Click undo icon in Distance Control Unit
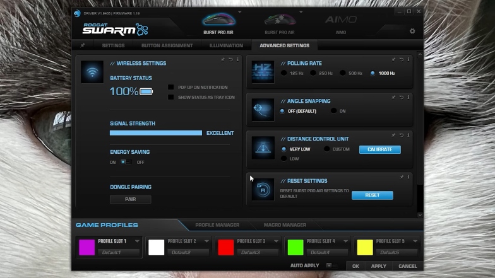This screenshot has height=278, width=495. point(402,135)
